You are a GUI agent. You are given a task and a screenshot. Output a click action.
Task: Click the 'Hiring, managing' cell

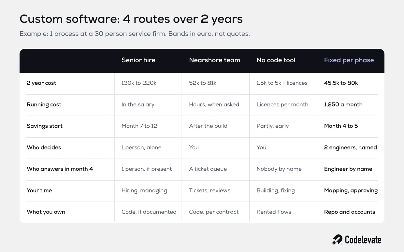(x=144, y=191)
